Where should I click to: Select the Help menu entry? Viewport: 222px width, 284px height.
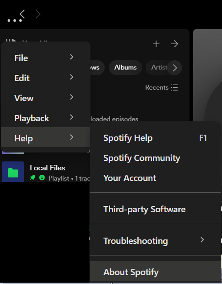tap(45, 137)
